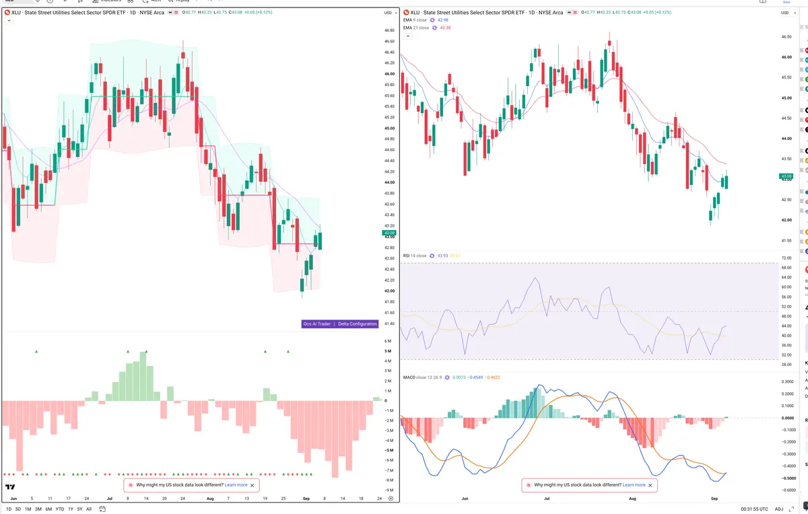Click the EMA 21 indicator status icon
This screenshot has height=514, width=808.
click(x=434, y=28)
